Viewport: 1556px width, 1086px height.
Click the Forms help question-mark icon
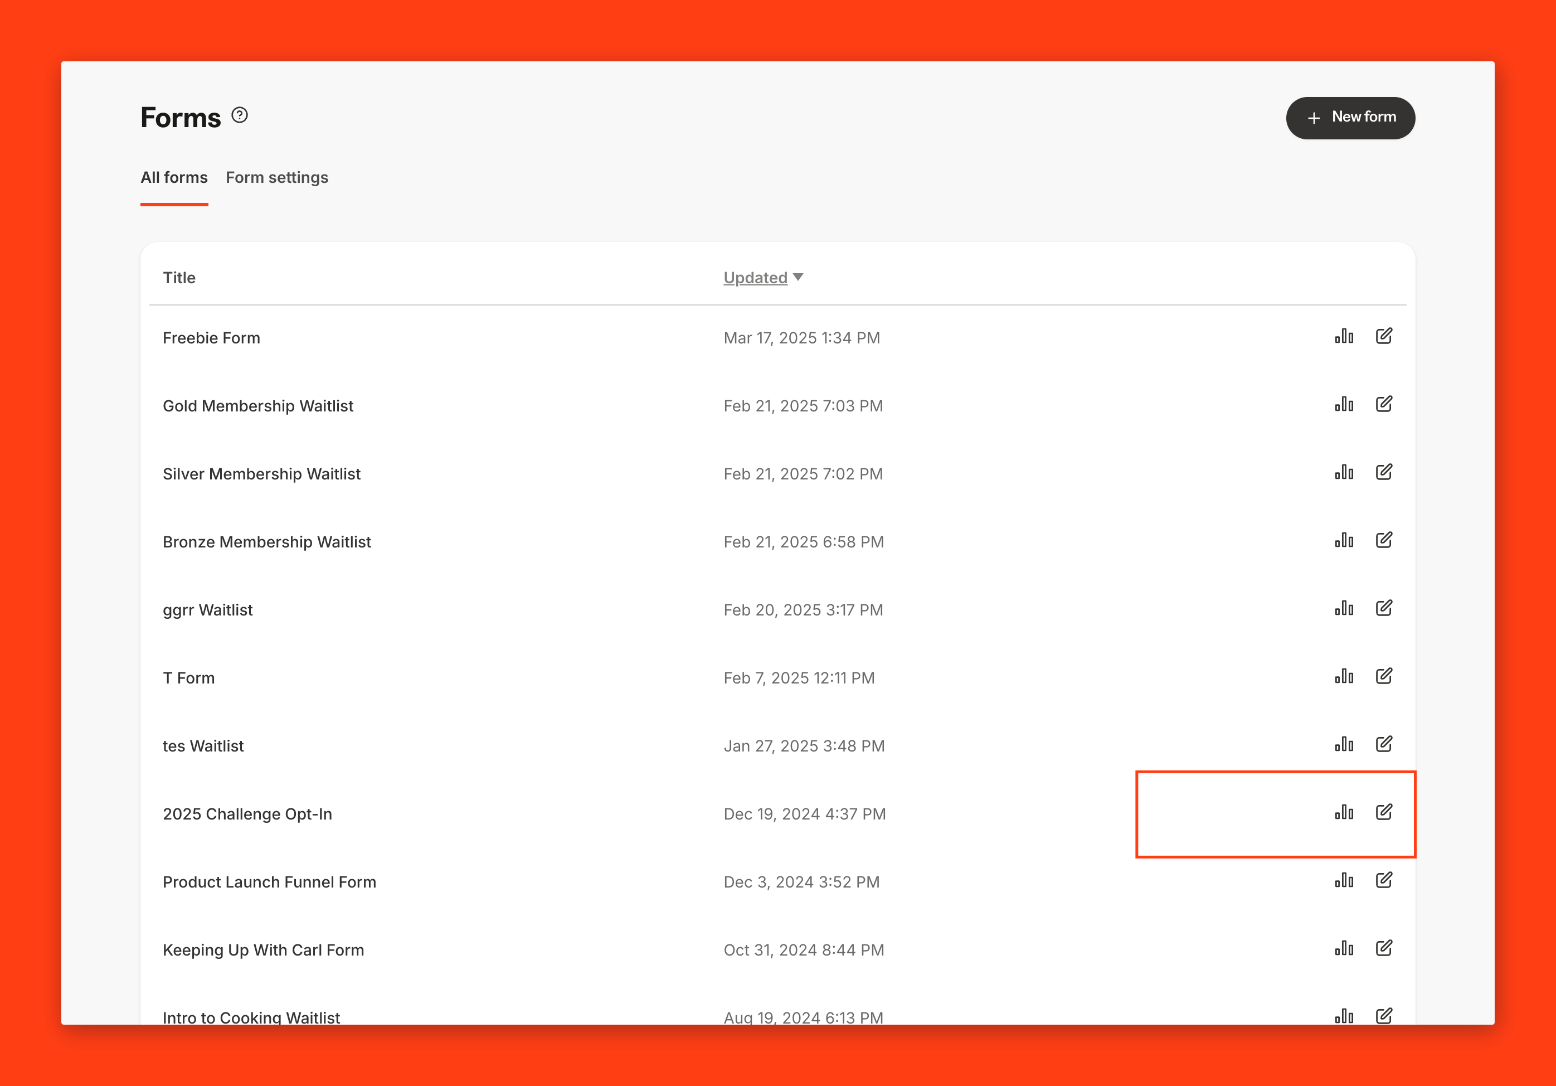point(239,115)
